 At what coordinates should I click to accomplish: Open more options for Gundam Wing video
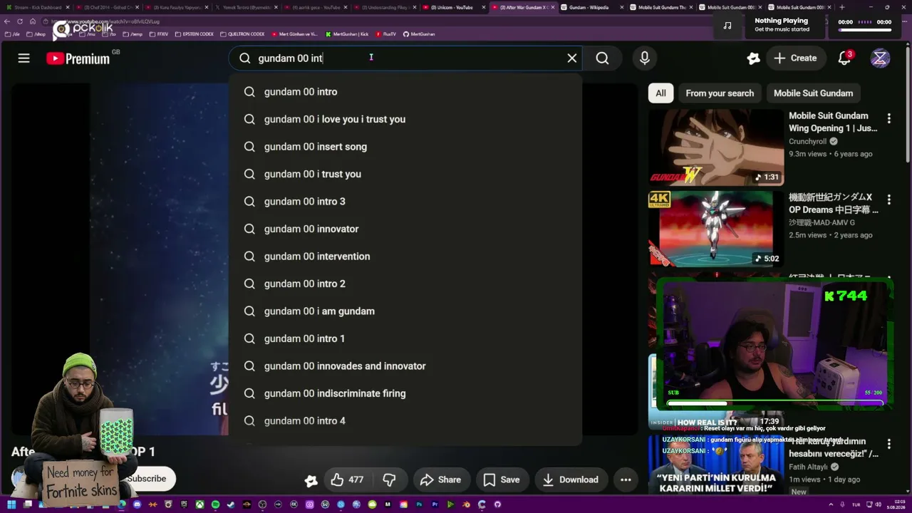click(x=888, y=118)
